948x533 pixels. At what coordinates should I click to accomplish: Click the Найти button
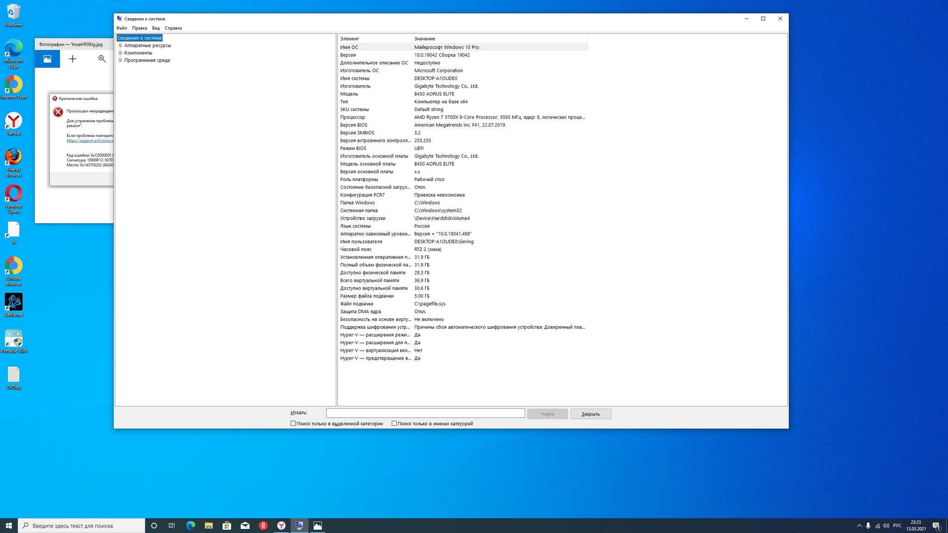pos(547,414)
